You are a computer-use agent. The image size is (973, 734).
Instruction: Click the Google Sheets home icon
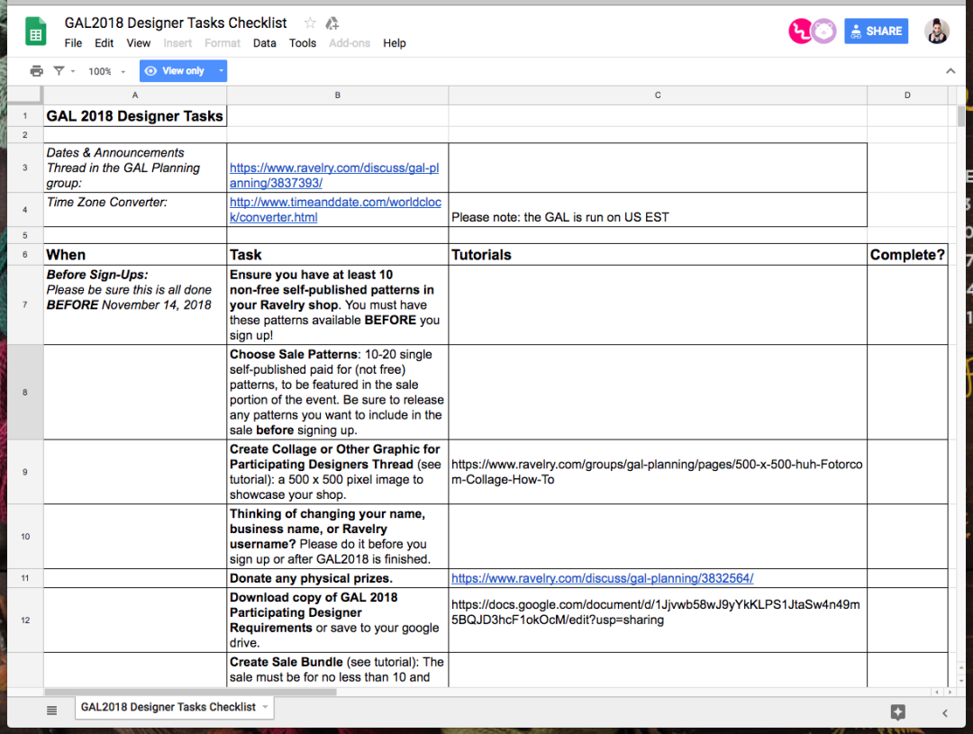(x=36, y=32)
